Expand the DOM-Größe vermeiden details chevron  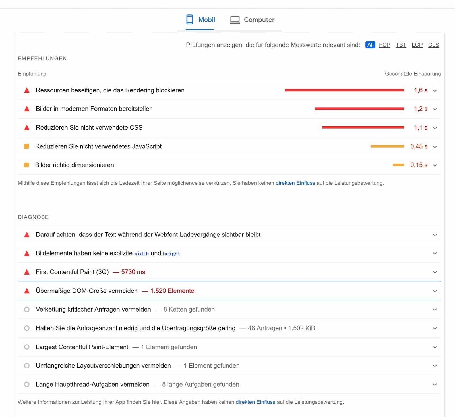435,291
